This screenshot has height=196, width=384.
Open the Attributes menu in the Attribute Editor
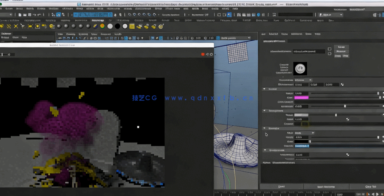[x=297, y=34]
